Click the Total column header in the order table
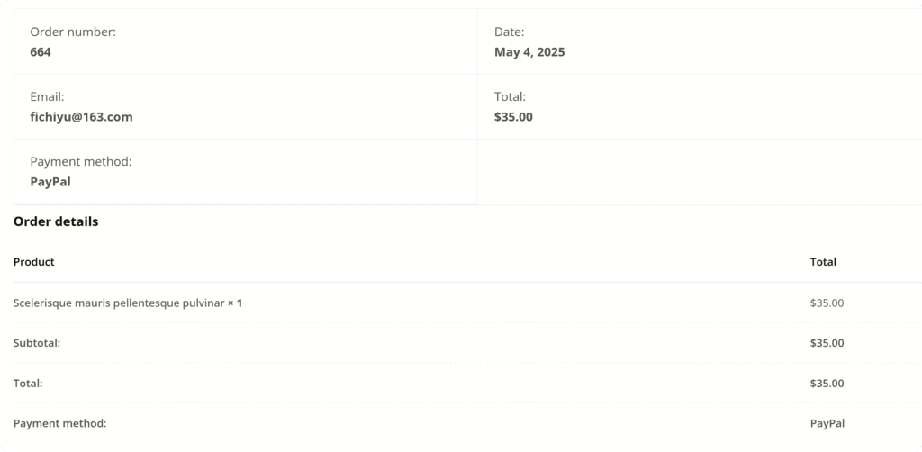Screen dimensions: 922x452 click(823, 262)
